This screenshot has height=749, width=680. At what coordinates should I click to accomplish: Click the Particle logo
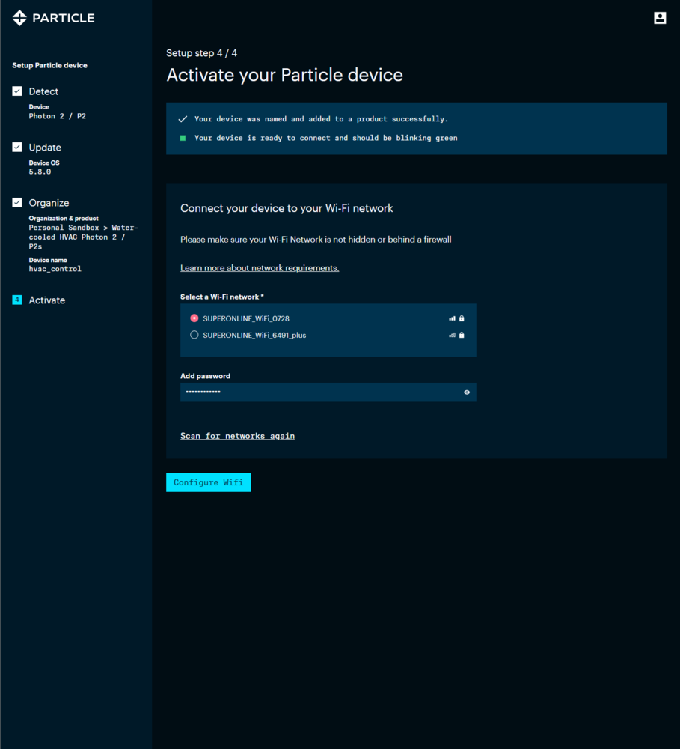[x=53, y=18]
